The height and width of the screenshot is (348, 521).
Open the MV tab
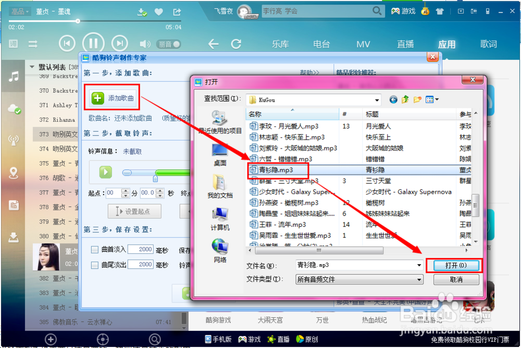[x=363, y=44]
